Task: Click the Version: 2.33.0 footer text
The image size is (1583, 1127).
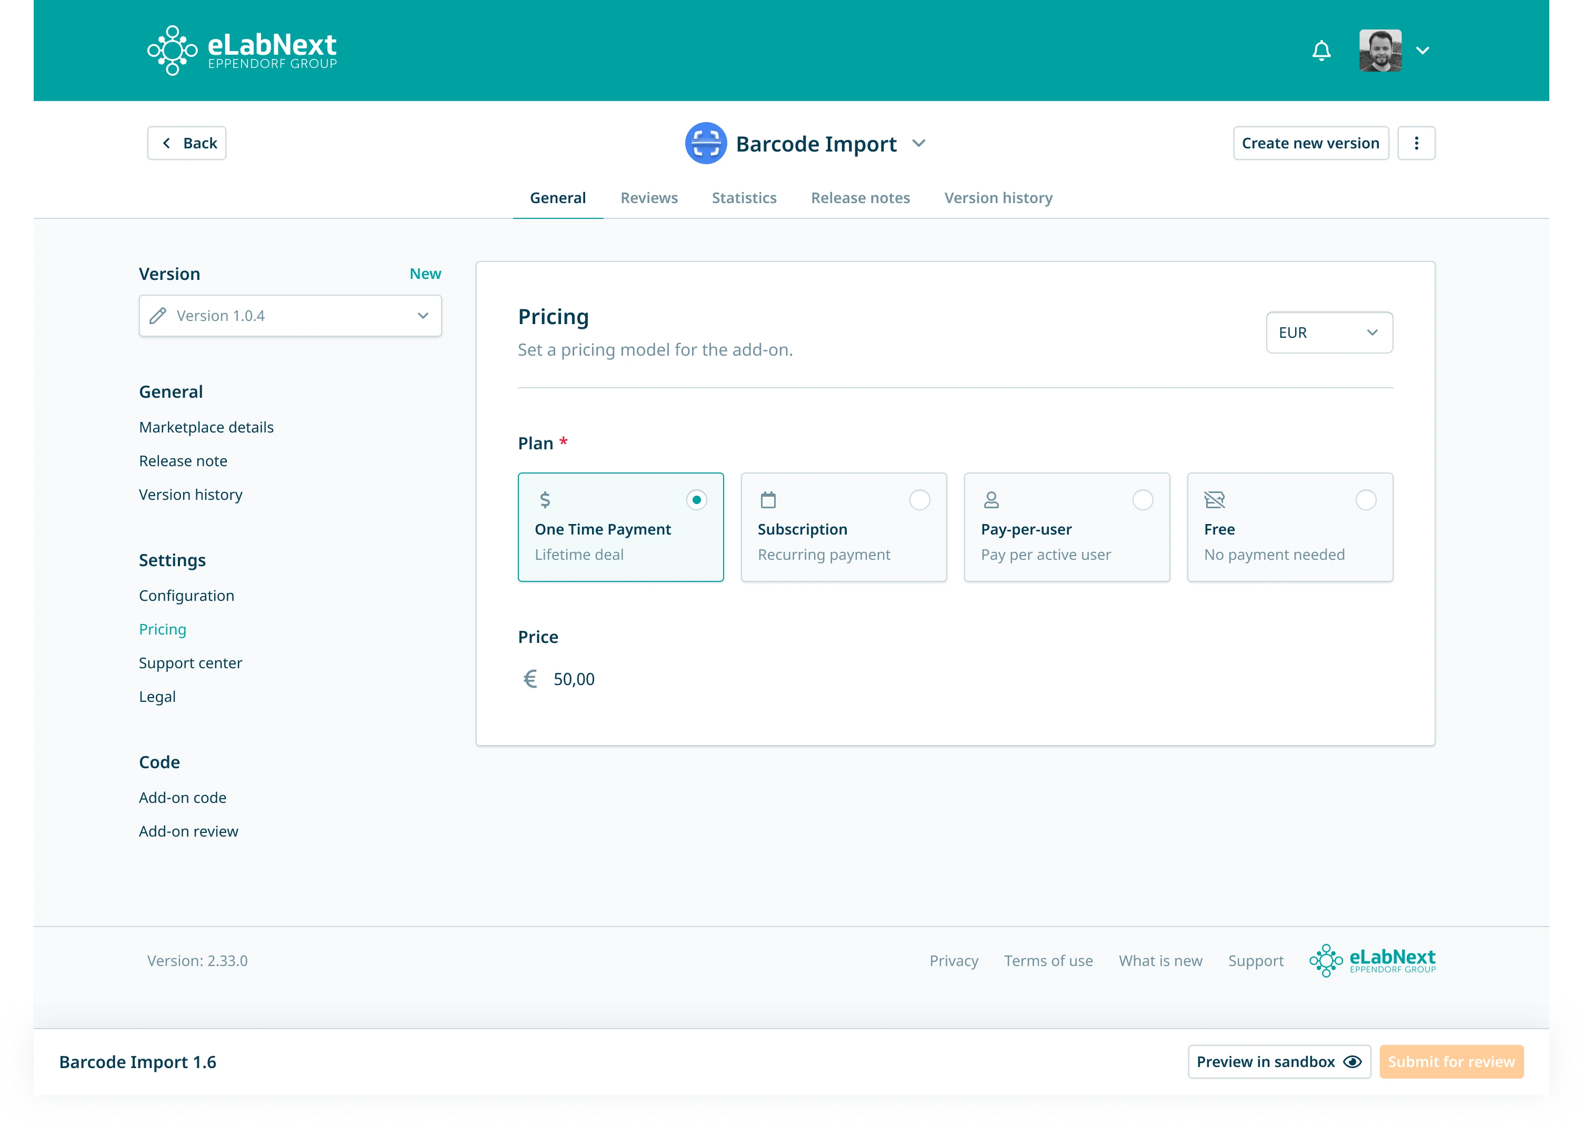Action: pyautogui.click(x=197, y=960)
